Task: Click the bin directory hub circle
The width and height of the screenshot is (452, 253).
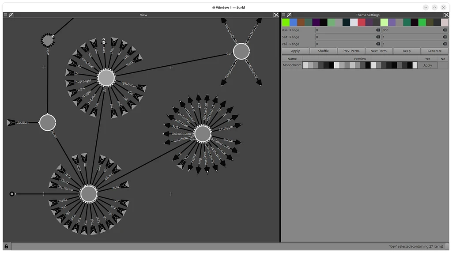Action: tap(203, 134)
